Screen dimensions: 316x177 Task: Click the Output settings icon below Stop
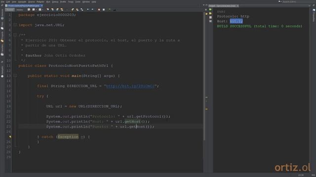coord(210,21)
